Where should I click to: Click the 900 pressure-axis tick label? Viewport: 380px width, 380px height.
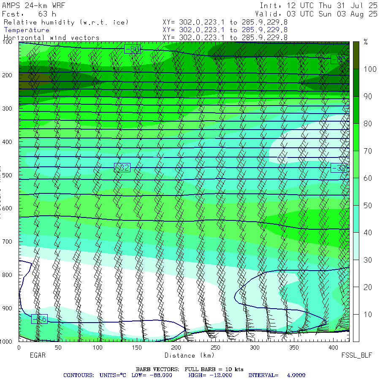7,308
